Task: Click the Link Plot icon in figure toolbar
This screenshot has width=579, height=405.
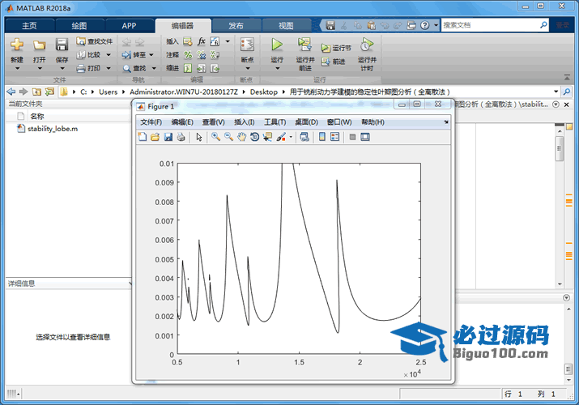Action: click(304, 137)
